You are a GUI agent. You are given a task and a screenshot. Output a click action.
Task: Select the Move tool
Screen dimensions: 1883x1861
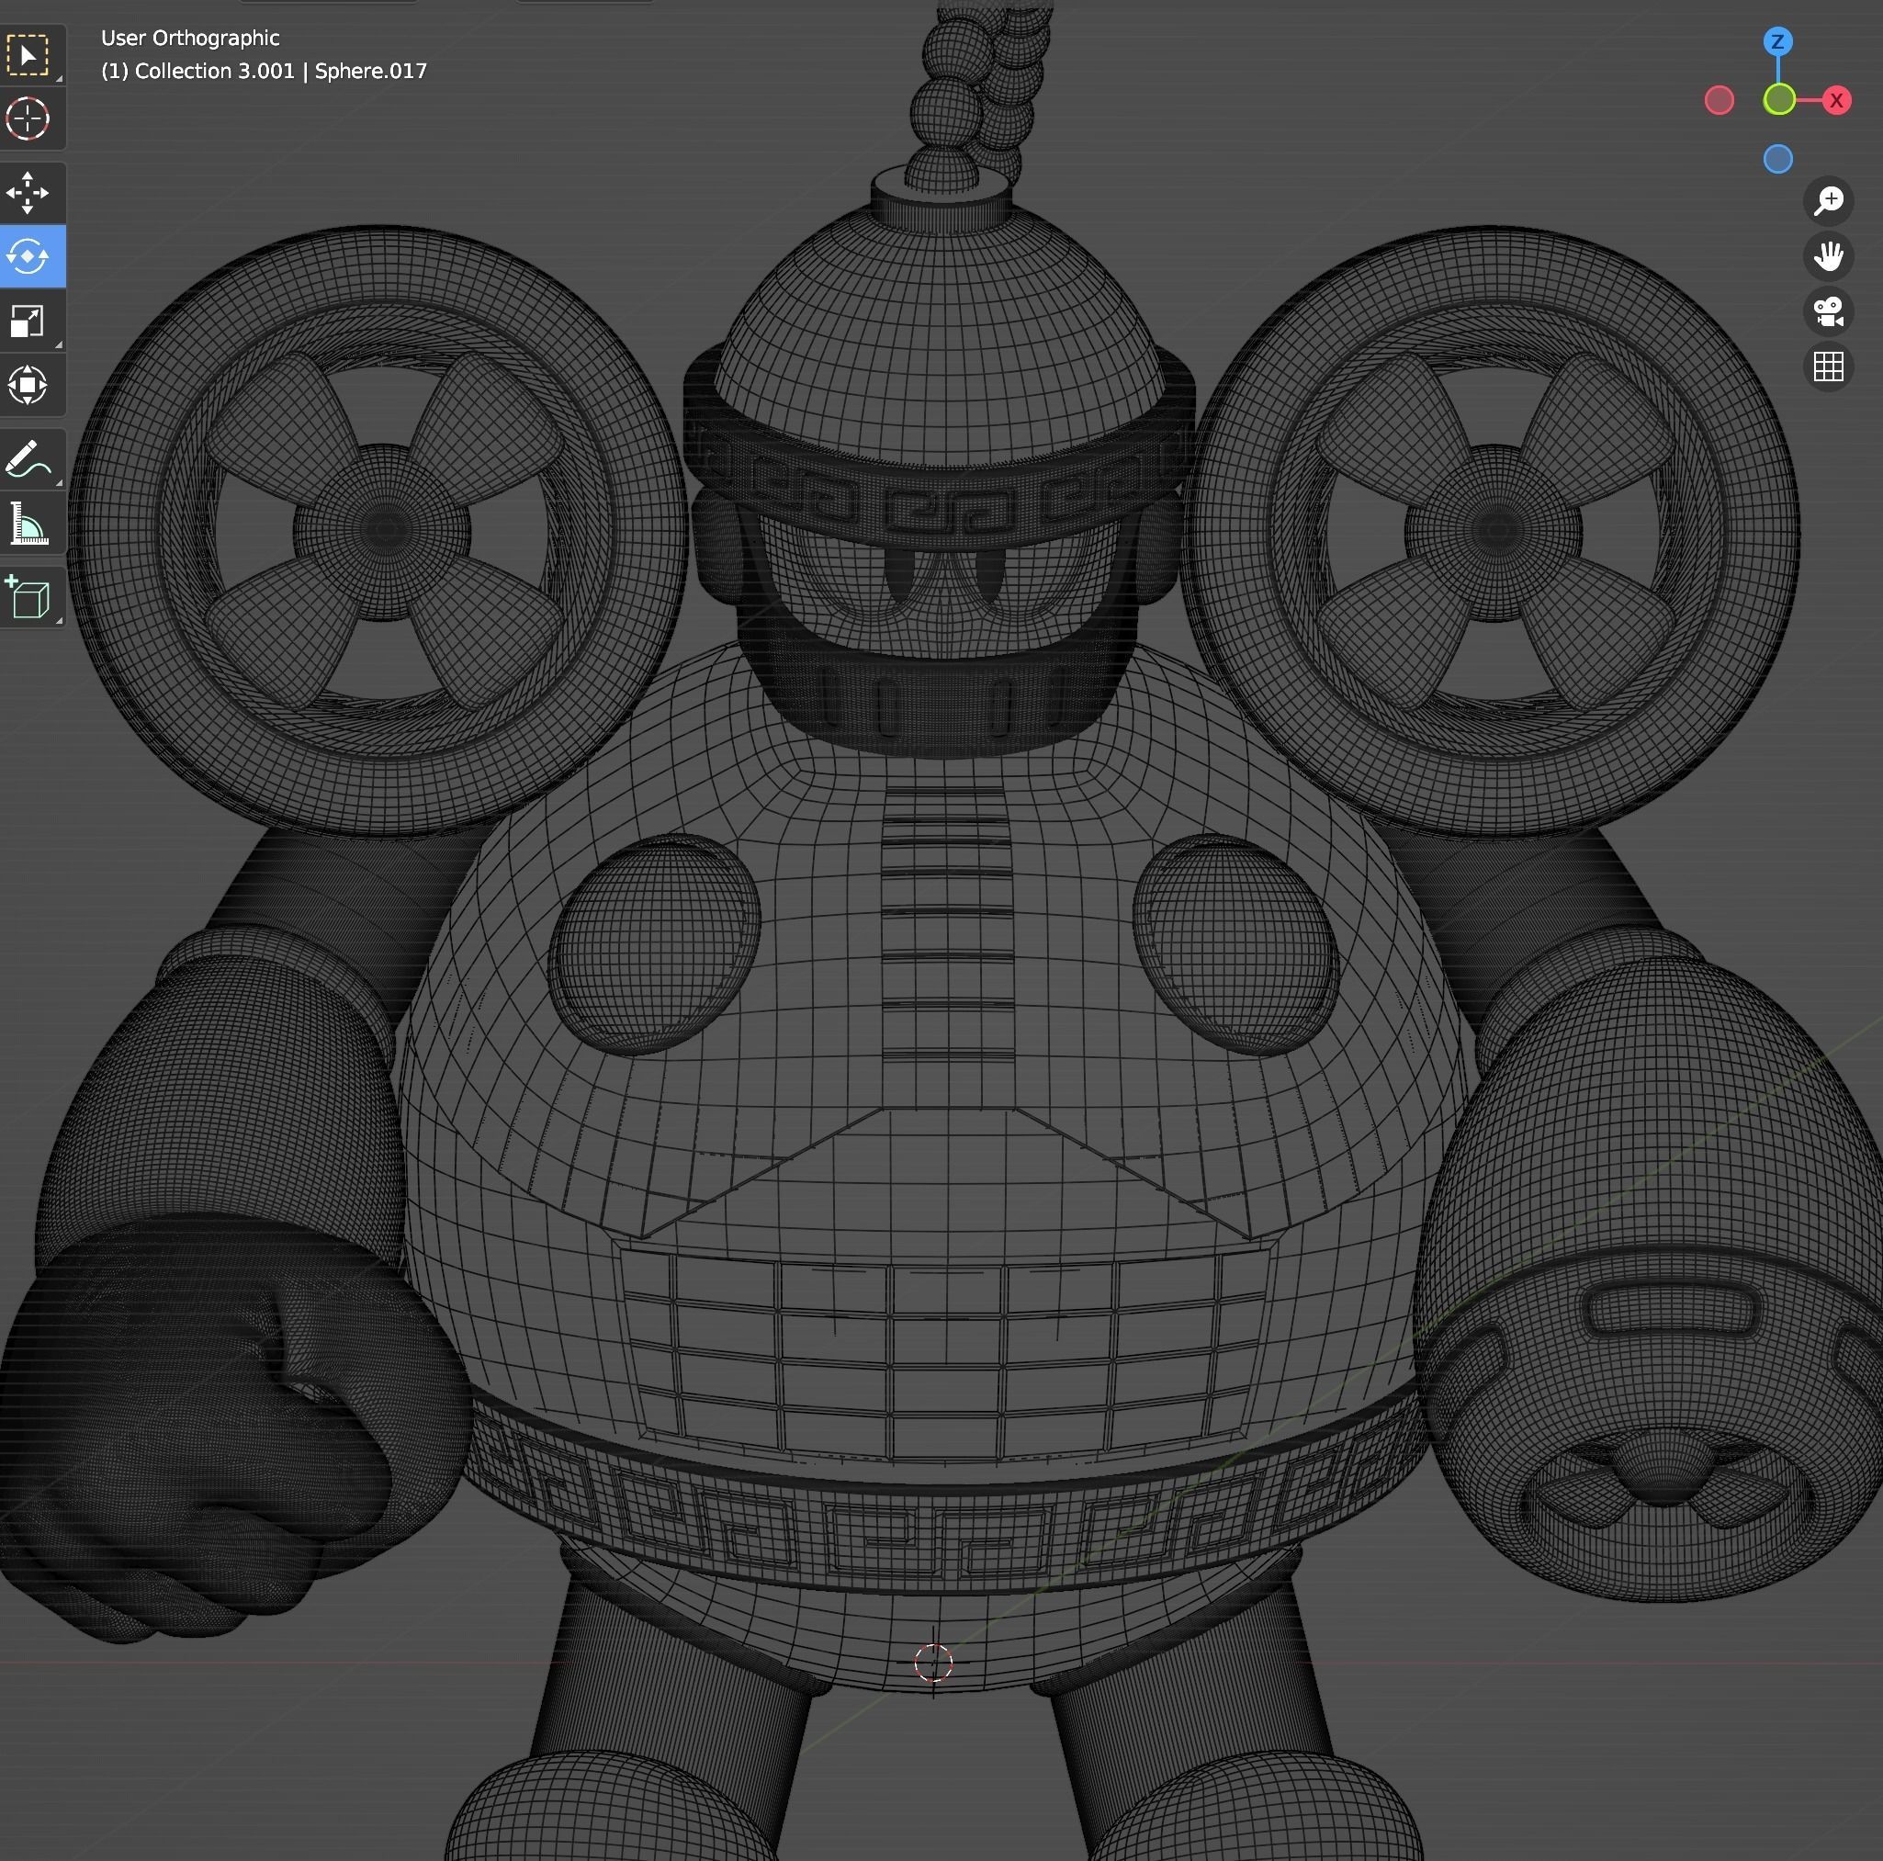[x=28, y=193]
